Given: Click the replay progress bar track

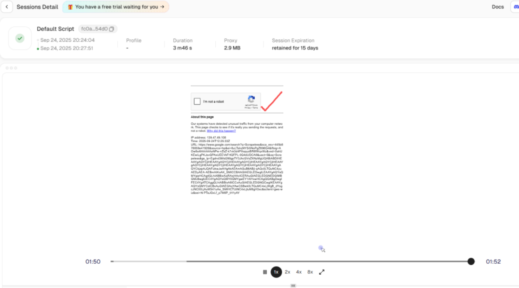Looking at the screenshot, I should tap(284, 262).
